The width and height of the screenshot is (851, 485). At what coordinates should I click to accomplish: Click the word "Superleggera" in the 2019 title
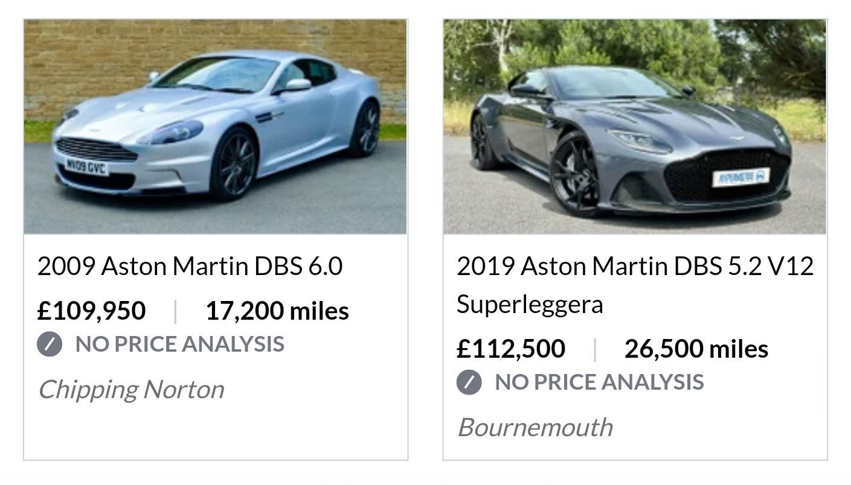pyautogui.click(x=530, y=304)
